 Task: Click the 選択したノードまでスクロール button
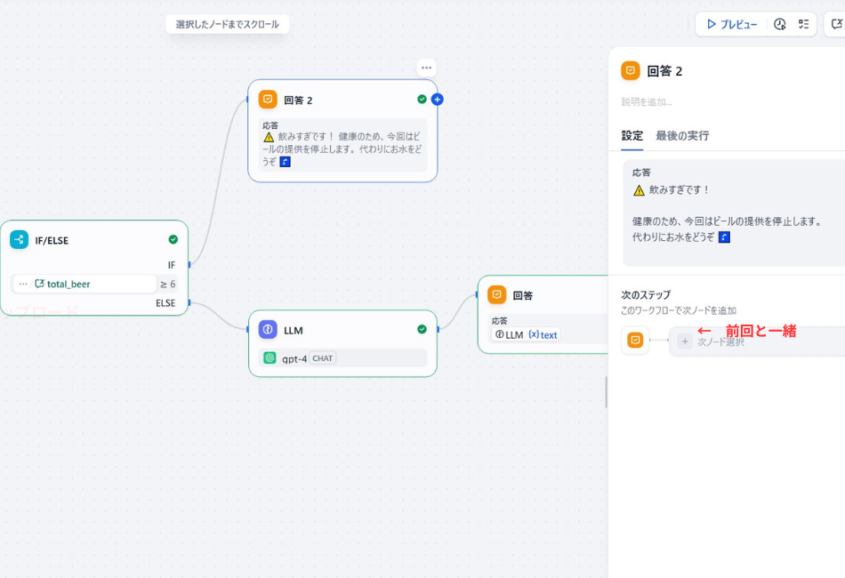coord(227,24)
